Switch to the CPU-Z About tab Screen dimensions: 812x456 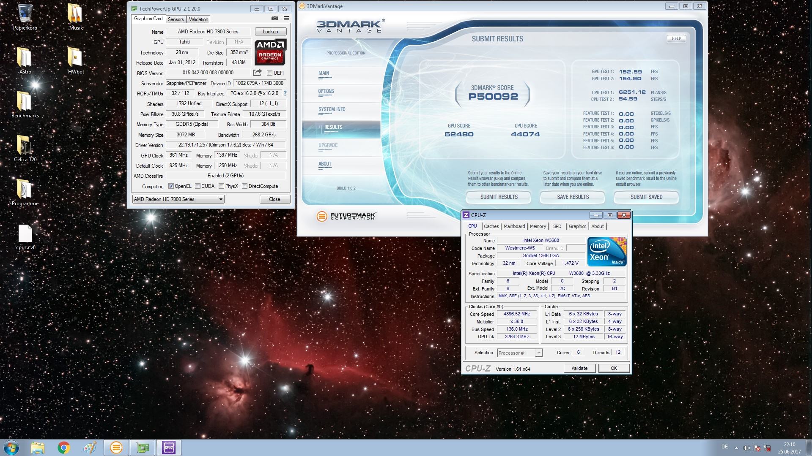[598, 226]
